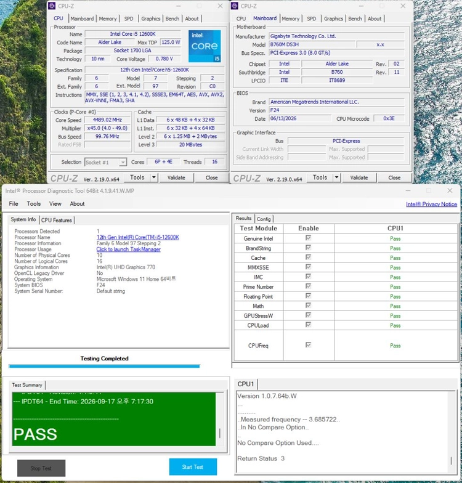Click the motherboard model B760M DS3H field

coord(312,44)
